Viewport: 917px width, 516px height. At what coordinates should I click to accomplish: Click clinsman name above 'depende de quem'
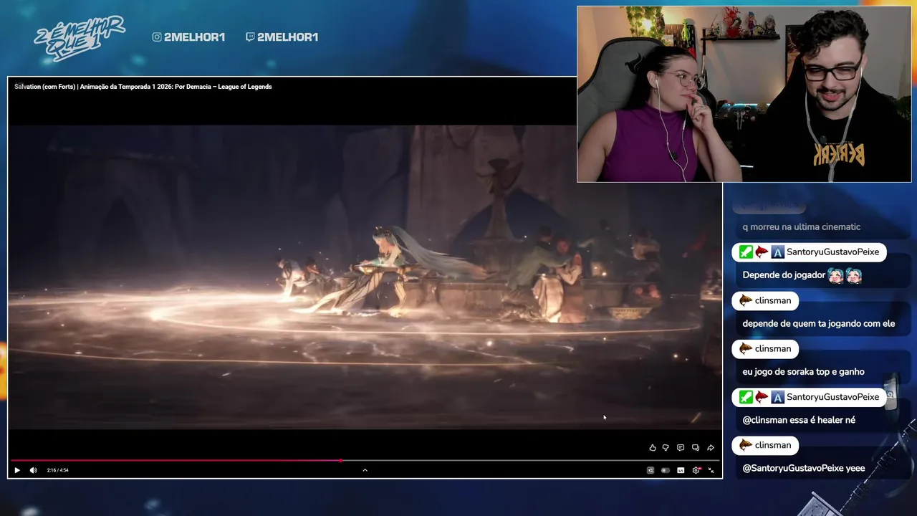[x=773, y=300]
